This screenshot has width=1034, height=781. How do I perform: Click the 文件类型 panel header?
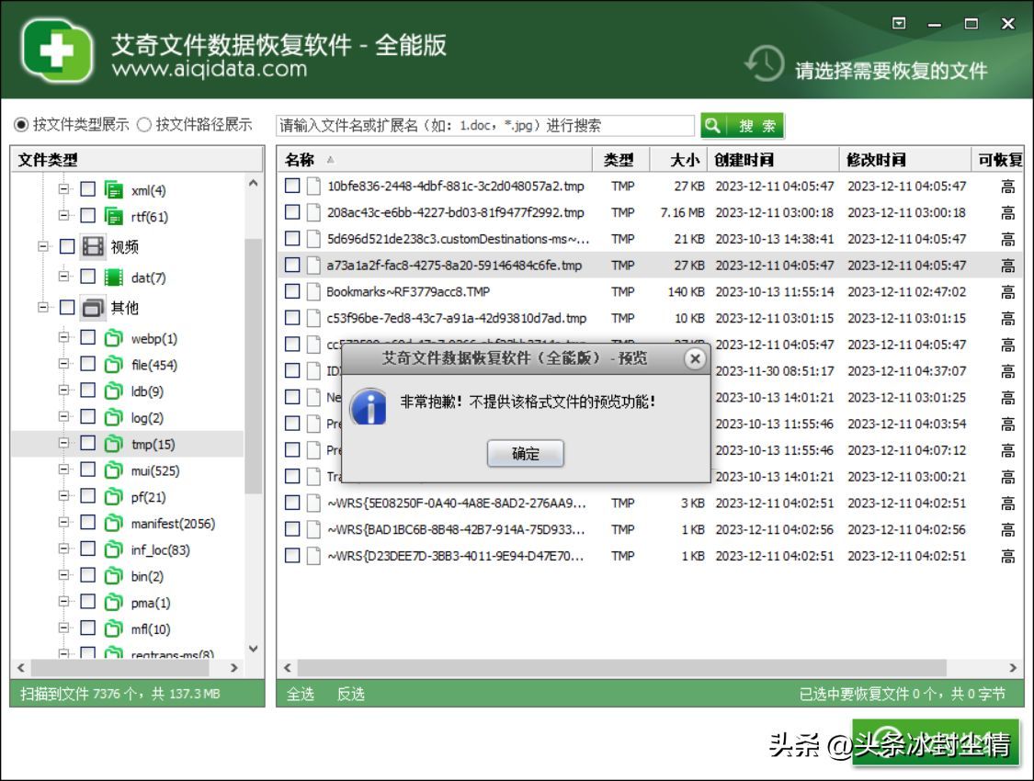(138, 160)
